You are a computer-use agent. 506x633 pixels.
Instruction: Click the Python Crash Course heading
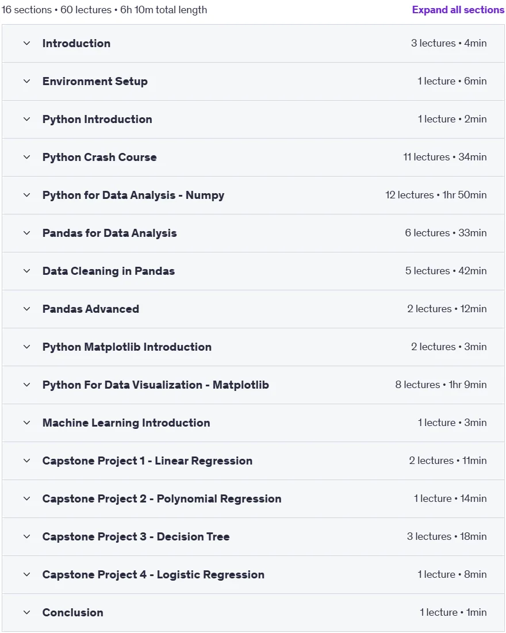[x=99, y=157]
